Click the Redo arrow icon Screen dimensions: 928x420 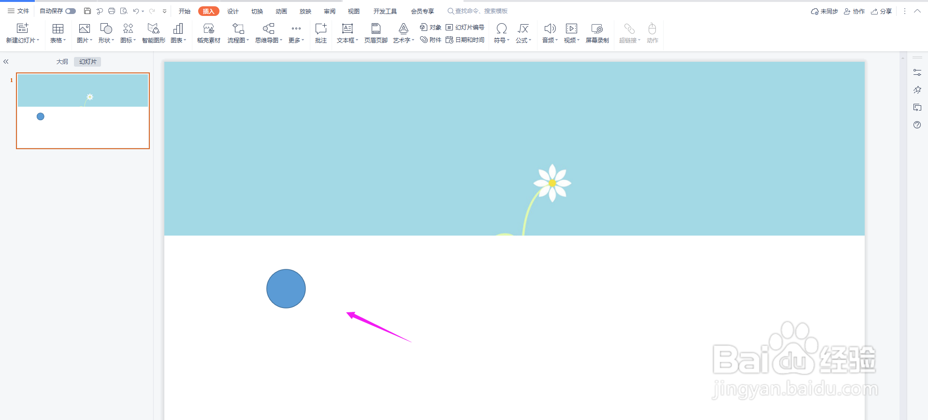click(x=152, y=11)
